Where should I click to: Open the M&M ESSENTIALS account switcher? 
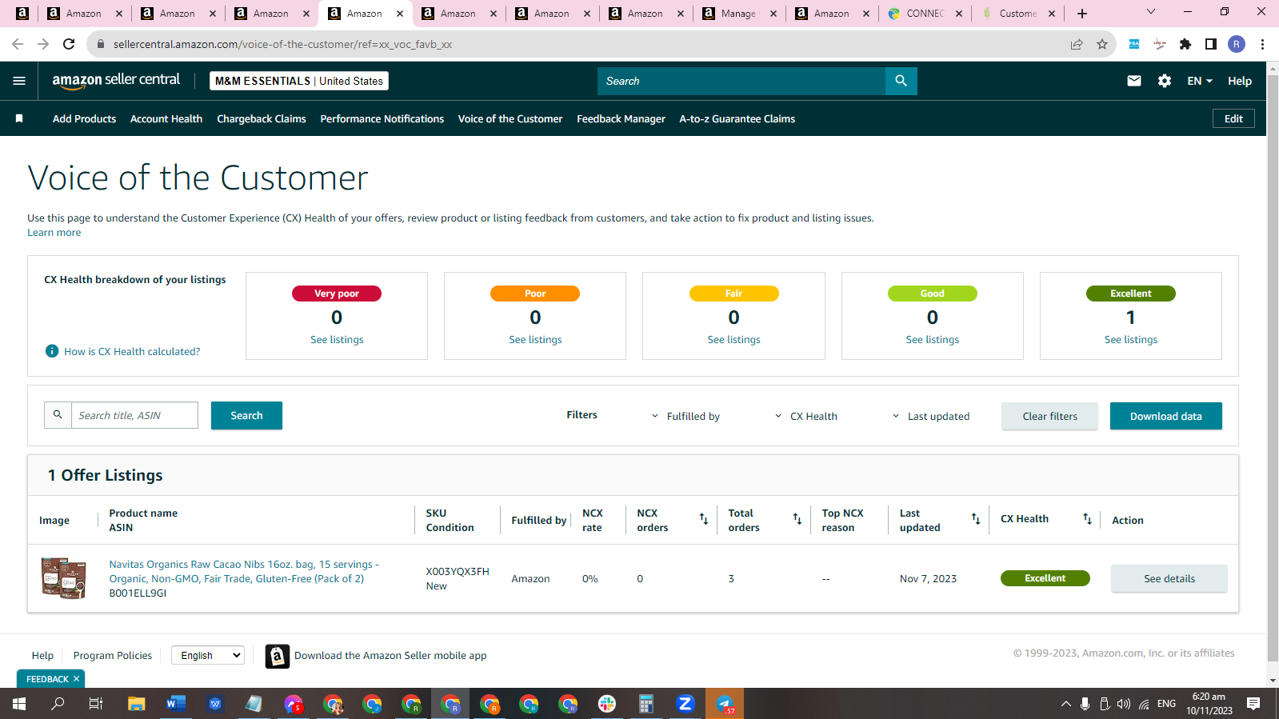[299, 81]
